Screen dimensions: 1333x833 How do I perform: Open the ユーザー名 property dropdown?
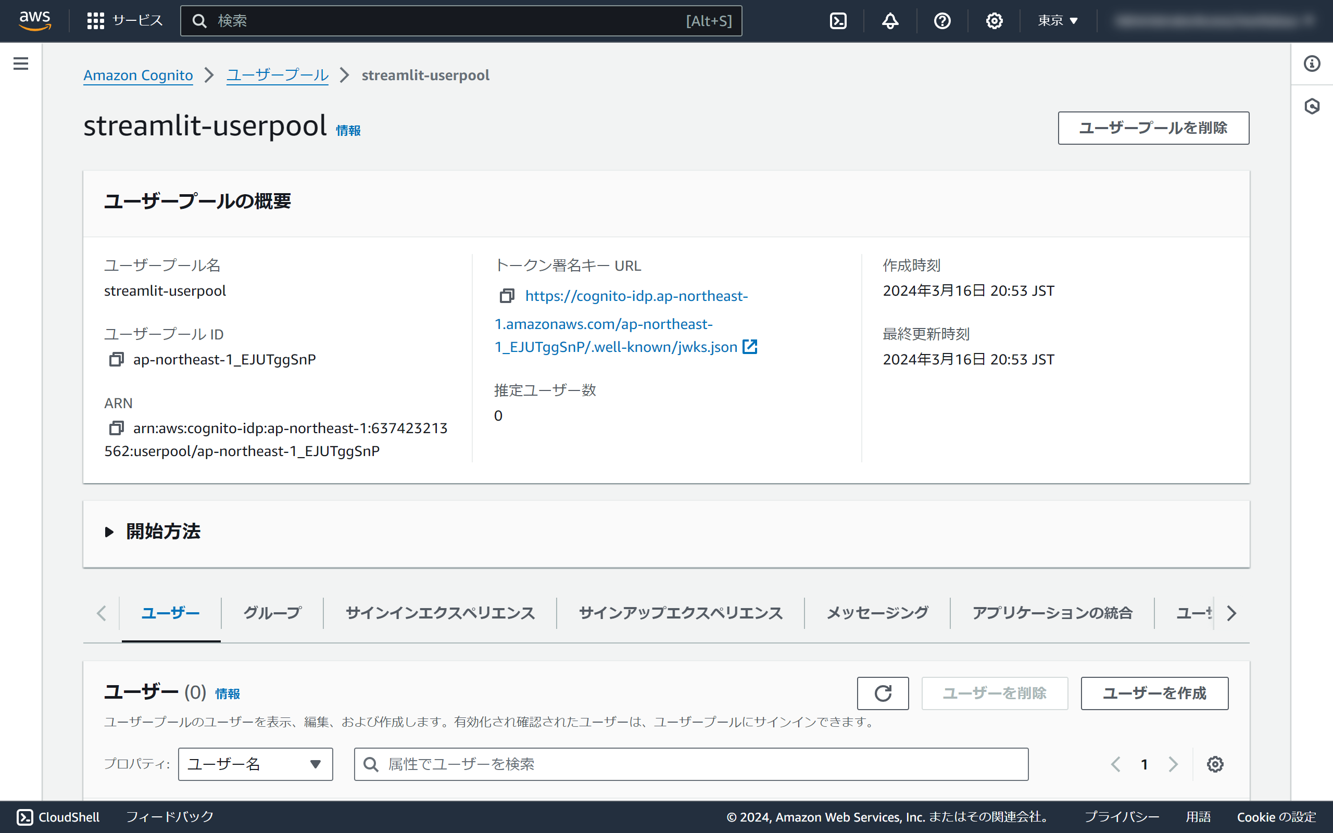point(255,764)
